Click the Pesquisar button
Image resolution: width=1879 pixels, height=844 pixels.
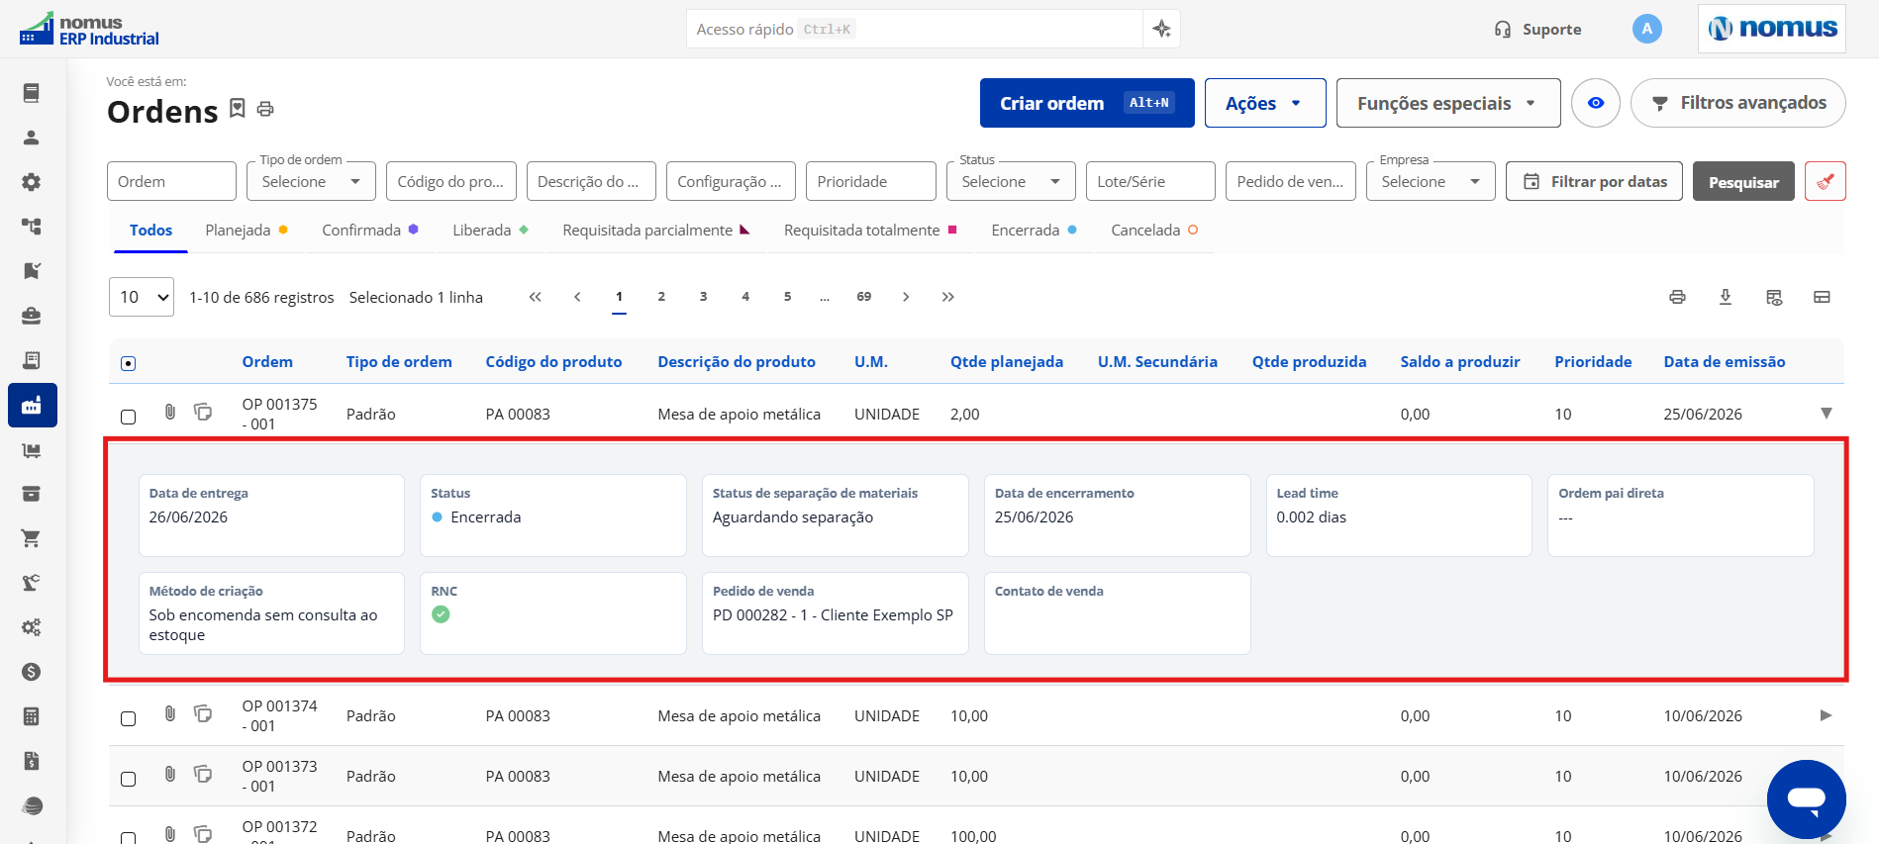[1742, 181]
